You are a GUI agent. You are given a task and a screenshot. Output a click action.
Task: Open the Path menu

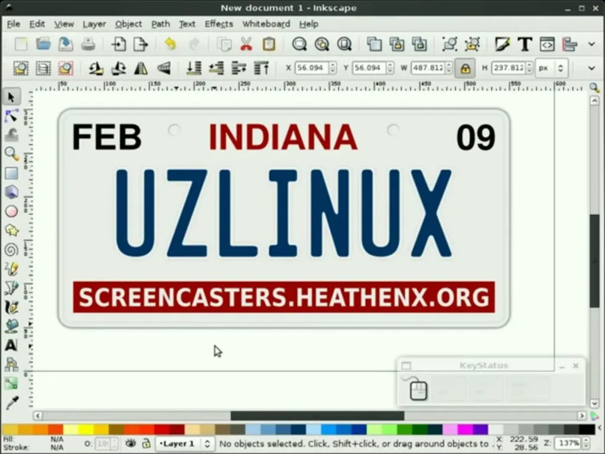pyautogui.click(x=161, y=24)
